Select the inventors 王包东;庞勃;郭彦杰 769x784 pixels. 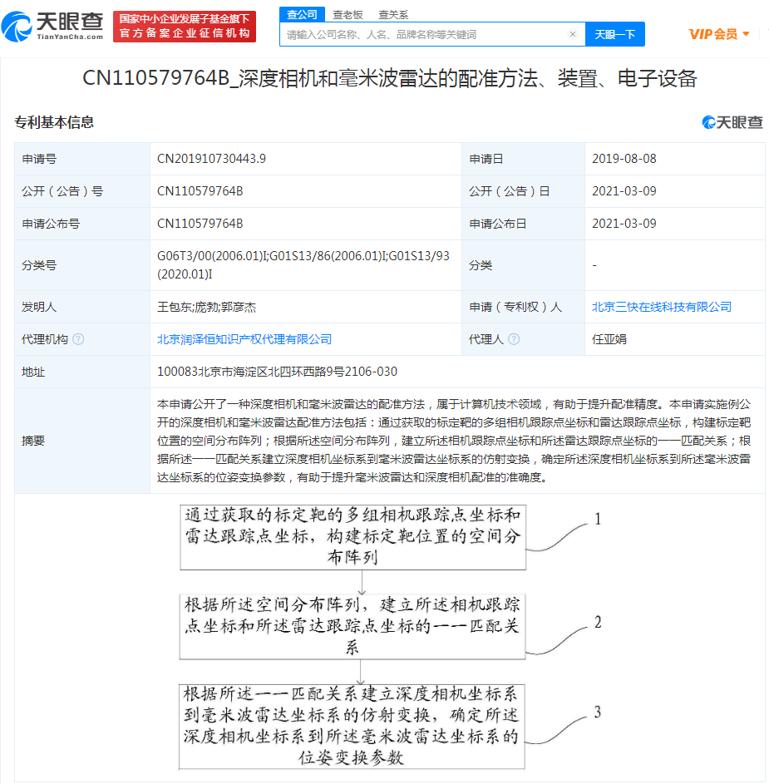pyautogui.click(x=206, y=307)
